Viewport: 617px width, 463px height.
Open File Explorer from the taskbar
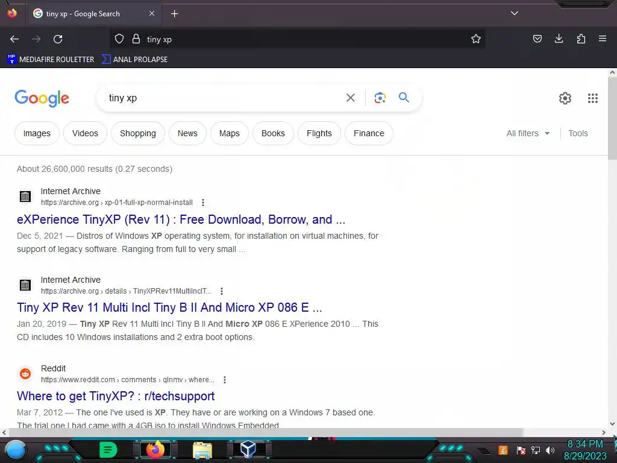point(202,450)
